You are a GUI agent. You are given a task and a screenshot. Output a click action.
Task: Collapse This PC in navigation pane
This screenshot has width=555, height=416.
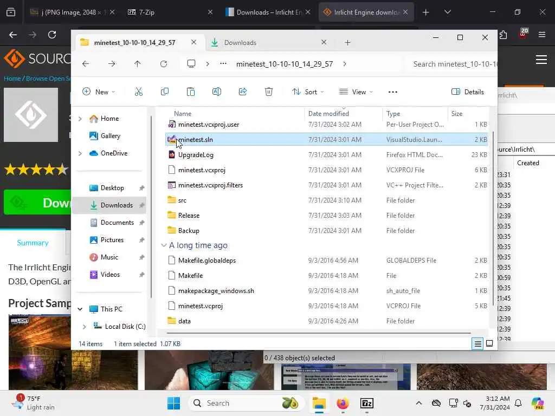tap(80, 309)
